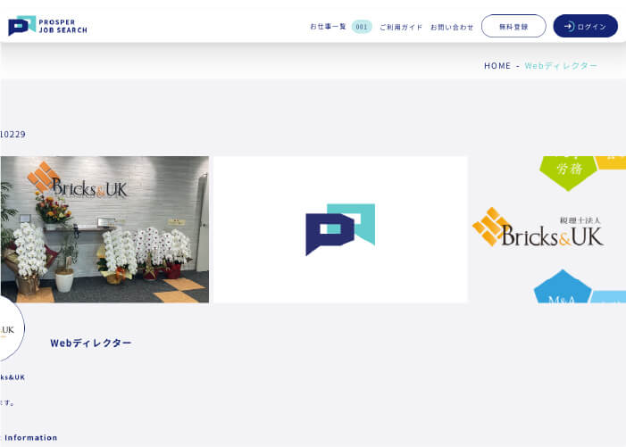Click the green 労務 pentagon badge
The image size is (626, 447).
point(569,172)
